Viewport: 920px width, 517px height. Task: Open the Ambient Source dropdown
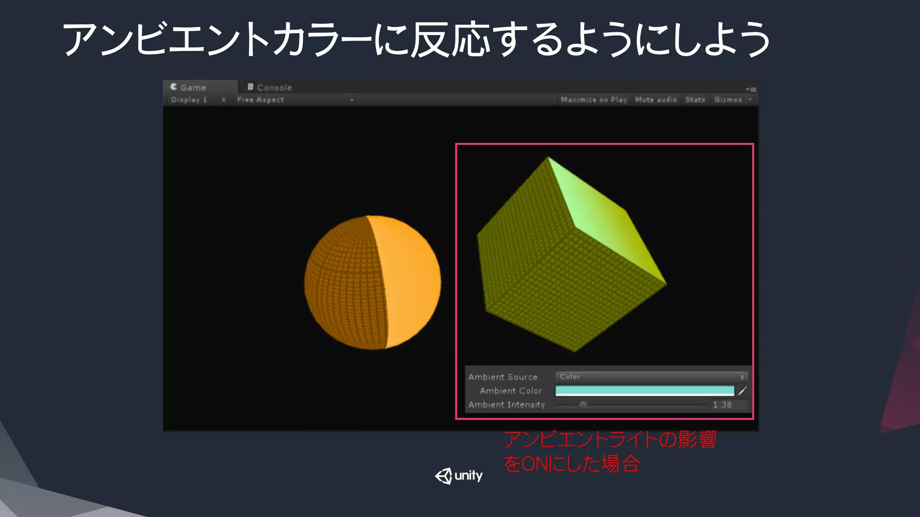[x=651, y=377]
